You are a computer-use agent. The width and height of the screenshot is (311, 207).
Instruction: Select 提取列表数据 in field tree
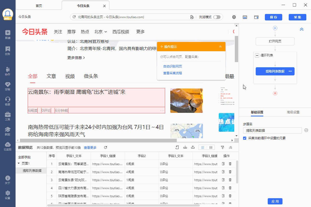(x=31, y=171)
